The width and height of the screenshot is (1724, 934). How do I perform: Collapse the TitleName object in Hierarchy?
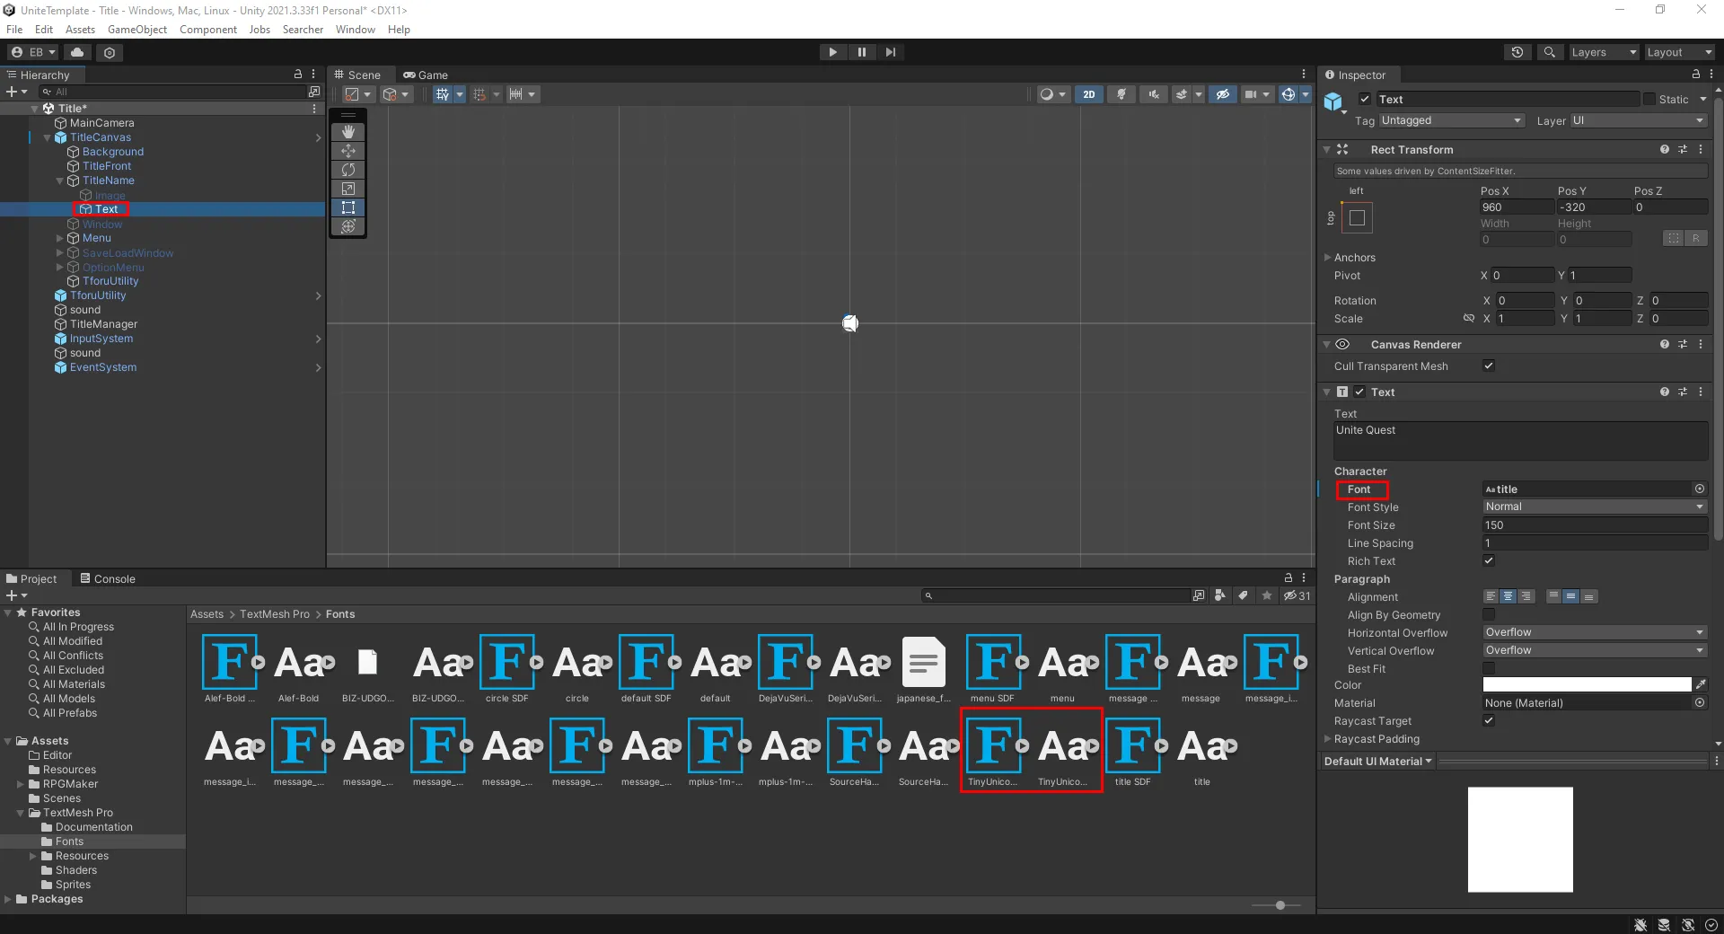(x=60, y=181)
